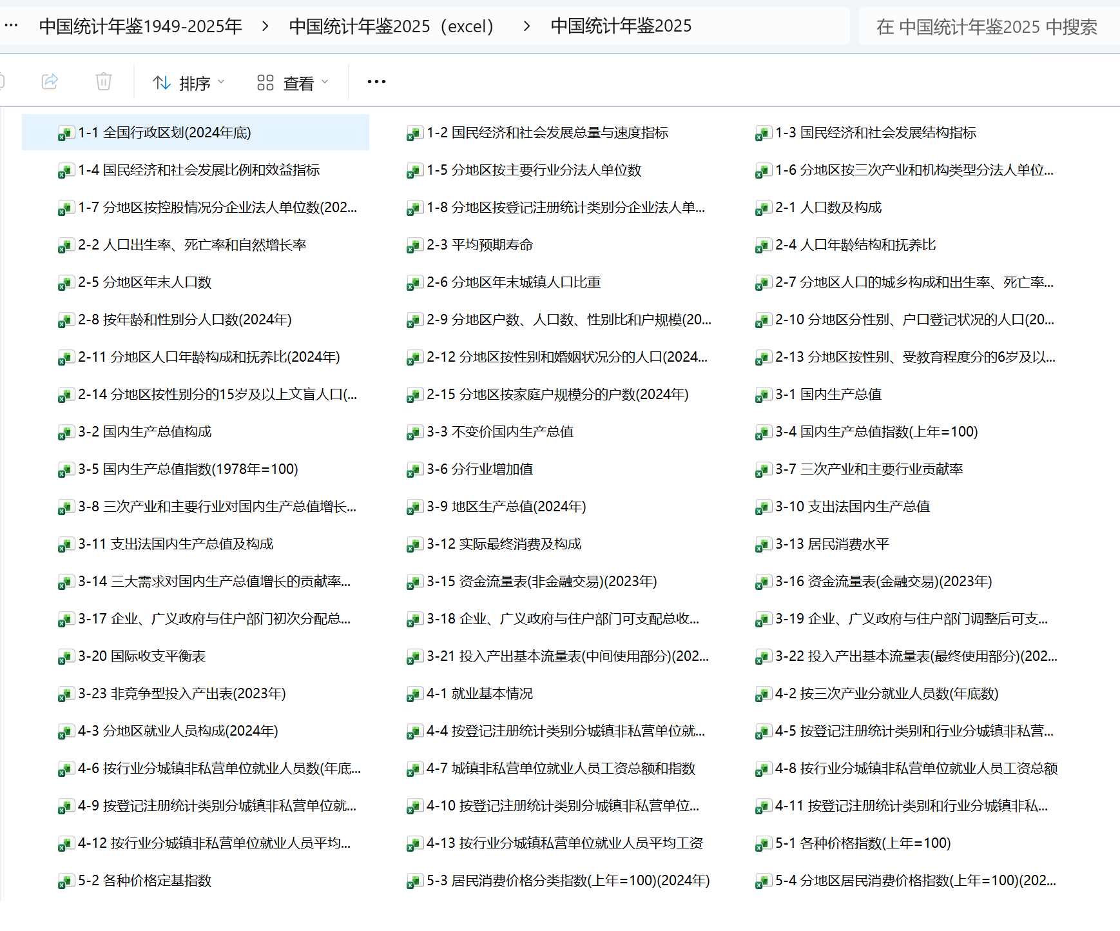Select file name 1-5 分地区按主要行业分法人单位数
The image size is (1120, 931).
click(x=534, y=170)
